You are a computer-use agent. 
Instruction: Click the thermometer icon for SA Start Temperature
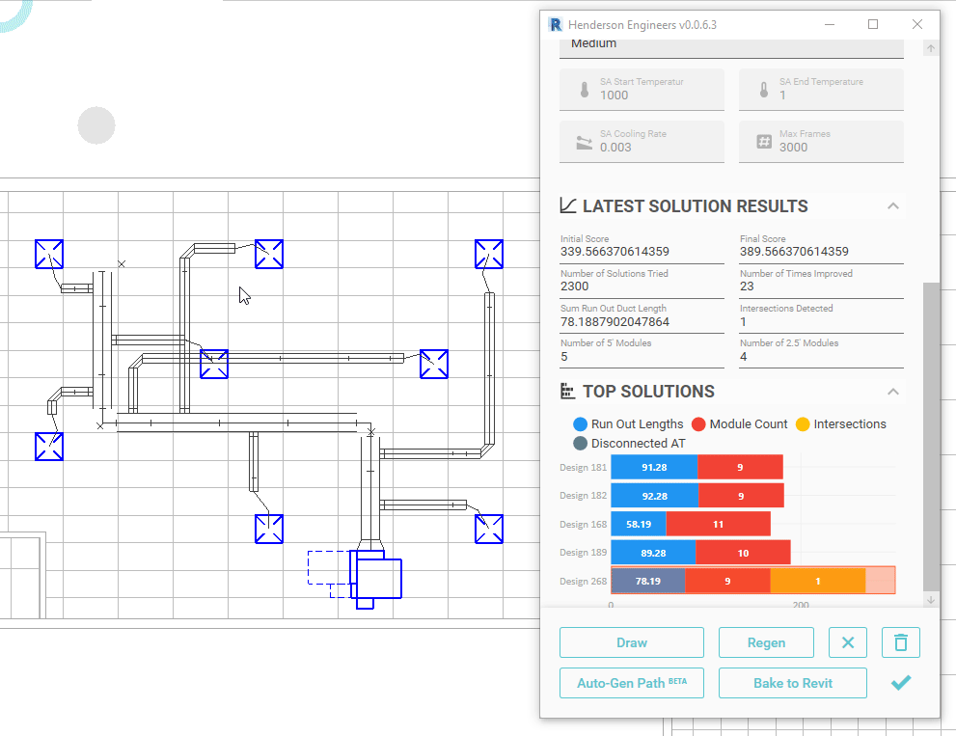click(x=584, y=90)
